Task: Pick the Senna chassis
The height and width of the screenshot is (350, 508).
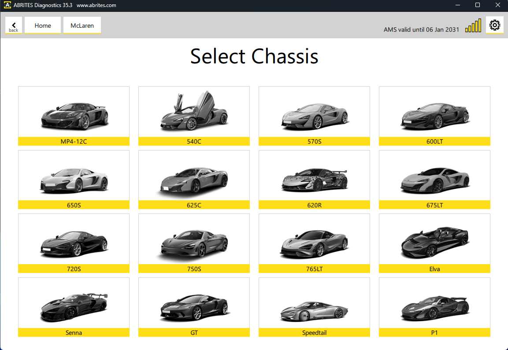Action: point(74,306)
